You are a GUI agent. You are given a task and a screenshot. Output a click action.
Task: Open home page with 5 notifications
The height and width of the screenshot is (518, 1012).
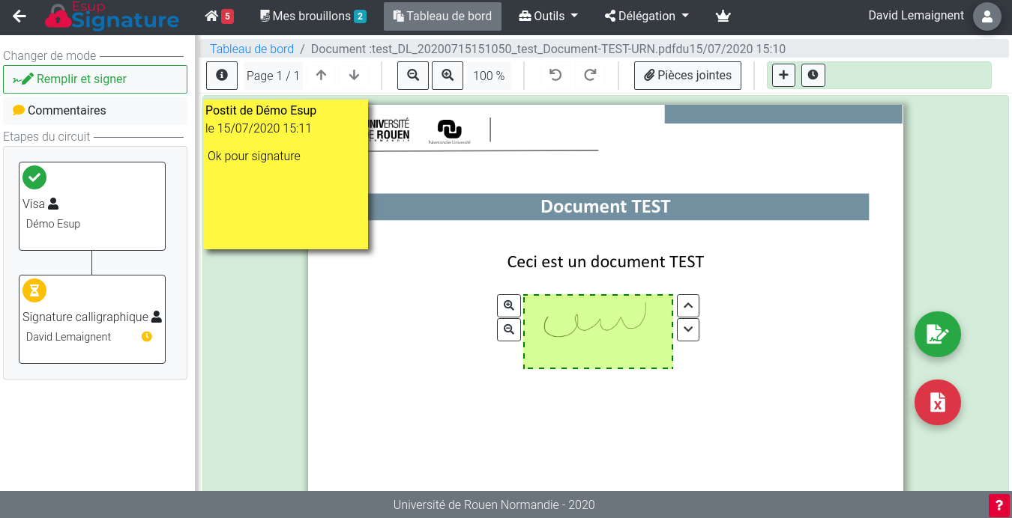pos(219,16)
